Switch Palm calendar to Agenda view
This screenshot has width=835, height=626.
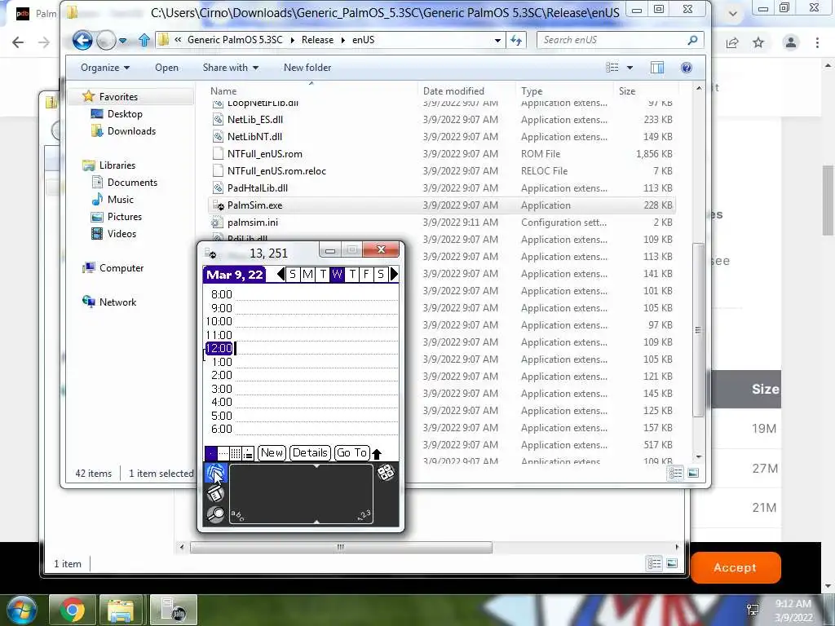tap(248, 453)
